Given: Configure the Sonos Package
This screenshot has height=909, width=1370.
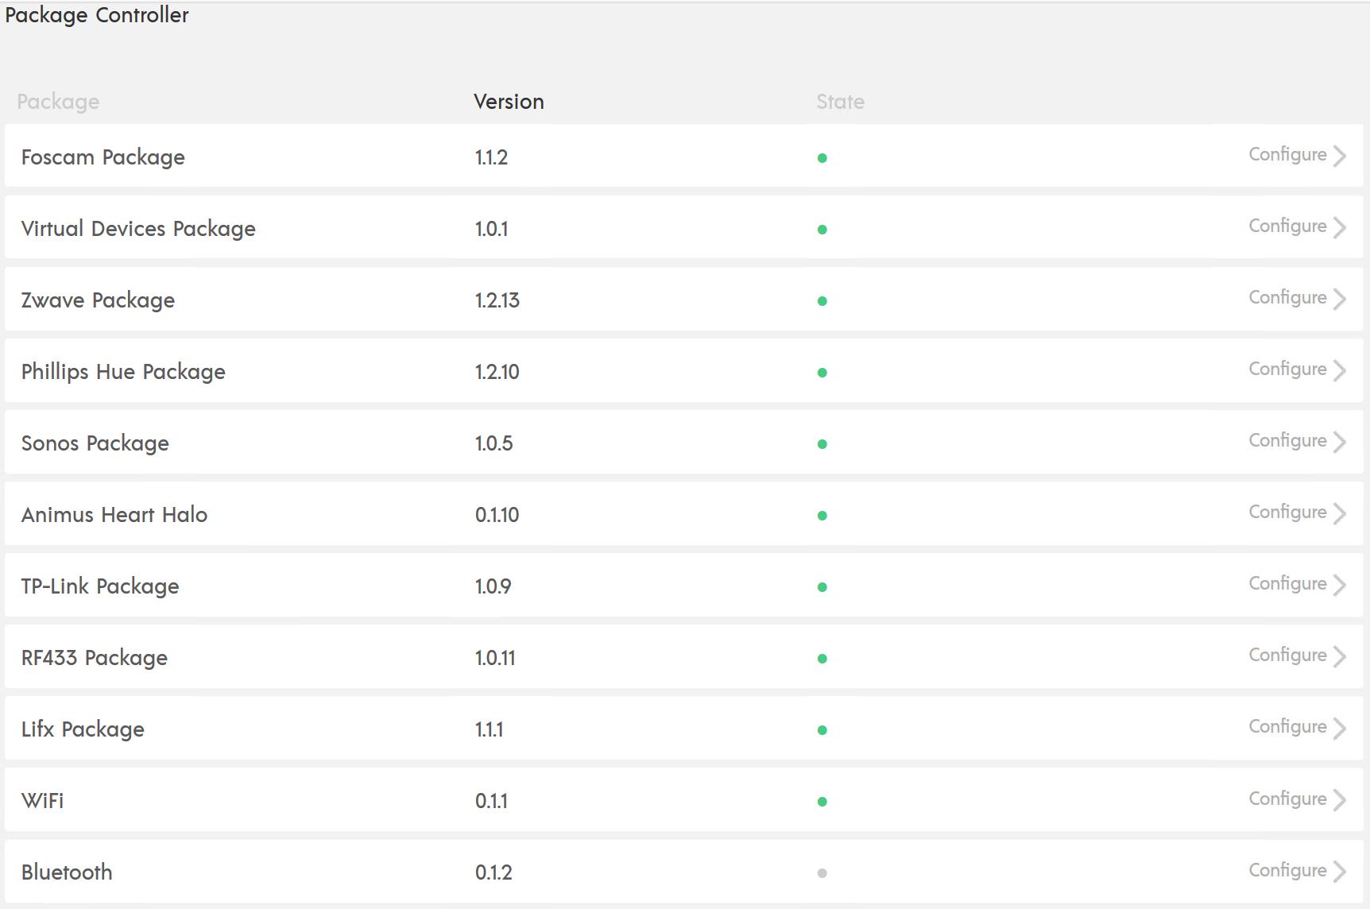Looking at the screenshot, I should point(1287,441).
